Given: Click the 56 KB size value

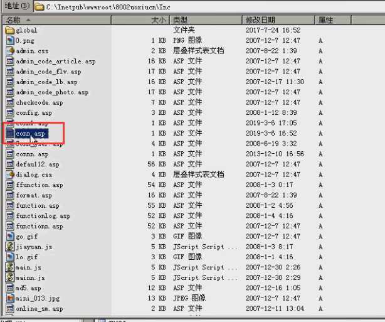Looking at the screenshot, I should point(157,164).
